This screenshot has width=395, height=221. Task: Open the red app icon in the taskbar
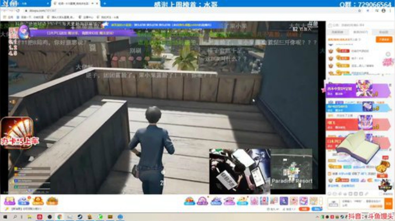39,217
